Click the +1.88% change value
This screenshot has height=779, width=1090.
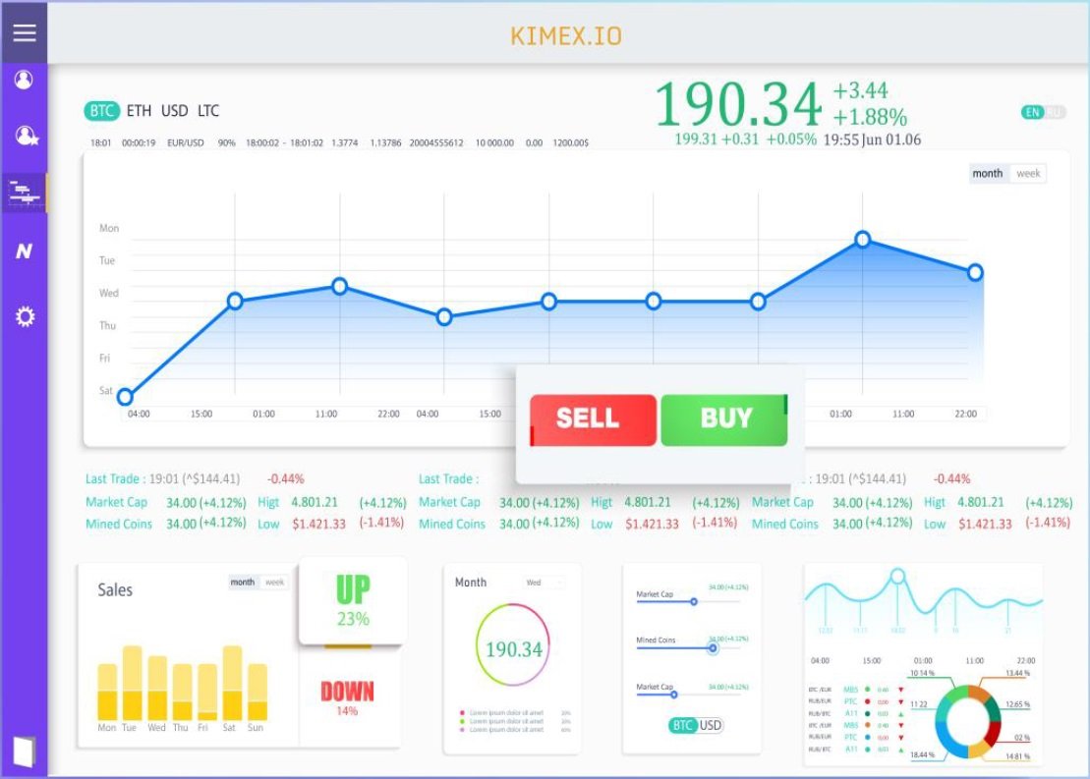(870, 117)
